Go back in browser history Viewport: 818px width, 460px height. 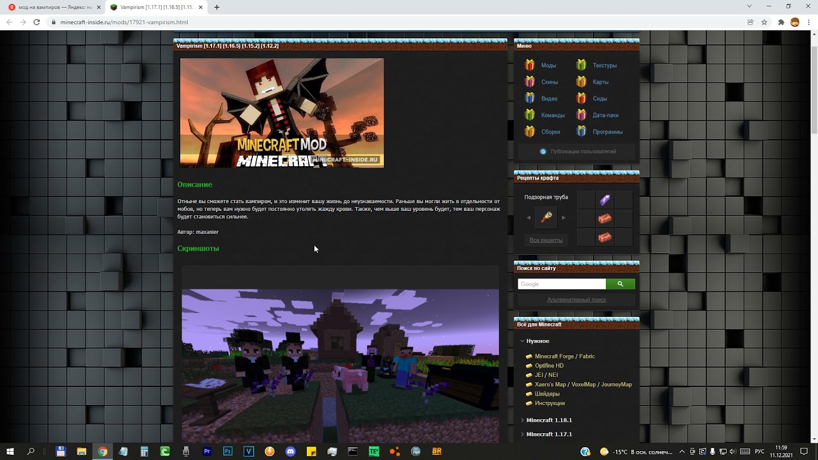coord(9,22)
